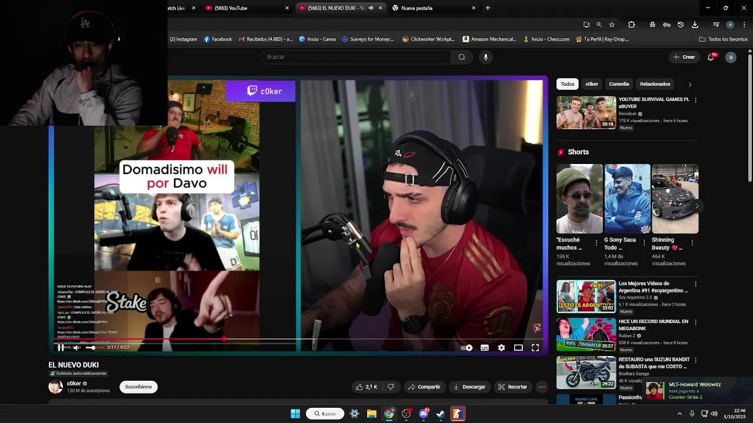This screenshot has width=753, height=423.
Task: Open the Windows Start menu
Action: coord(295,414)
